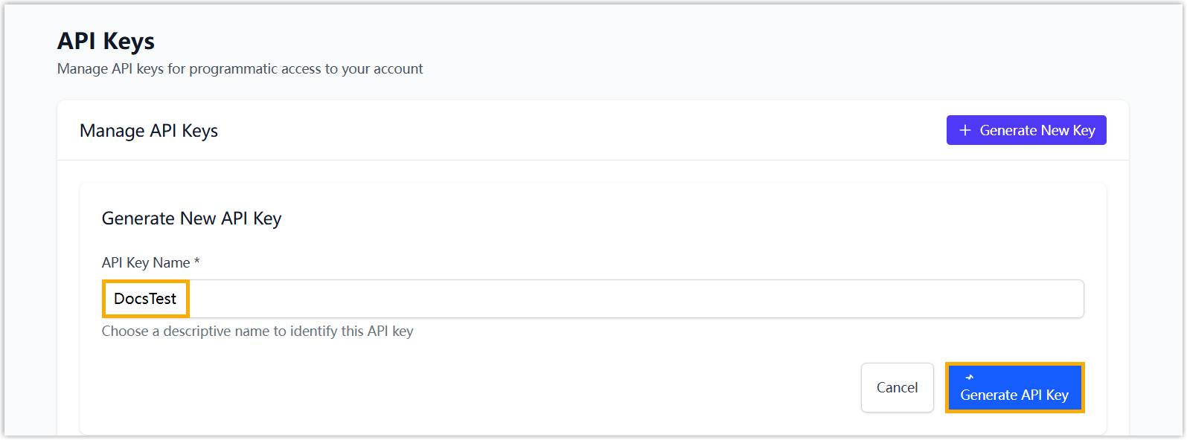Click the Manage API Keys section heading
The image size is (1187, 440).
149,131
